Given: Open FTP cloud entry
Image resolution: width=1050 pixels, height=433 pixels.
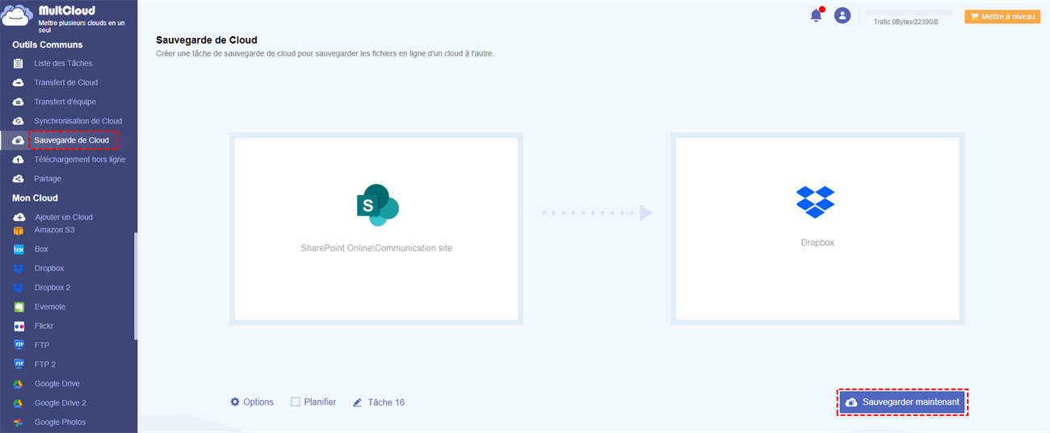Looking at the screenshot, I should pos(42,345).
